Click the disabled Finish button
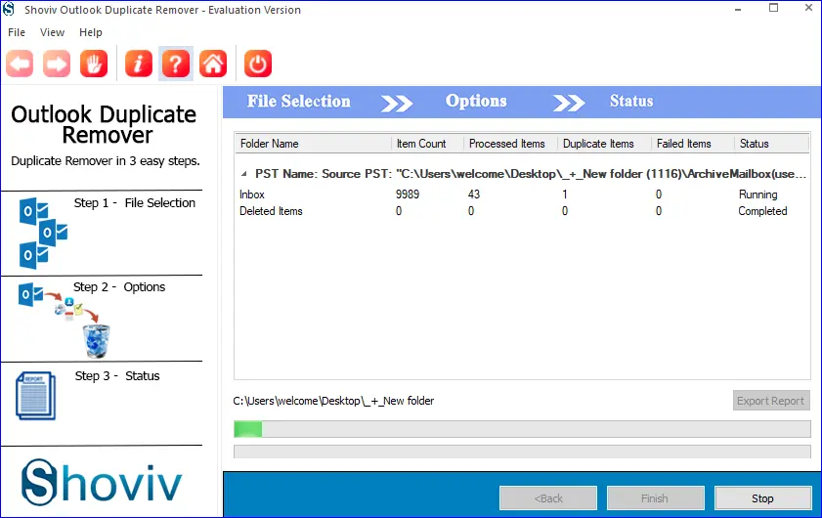The width and height of the screenshot is (822, 518). point(655,498)
